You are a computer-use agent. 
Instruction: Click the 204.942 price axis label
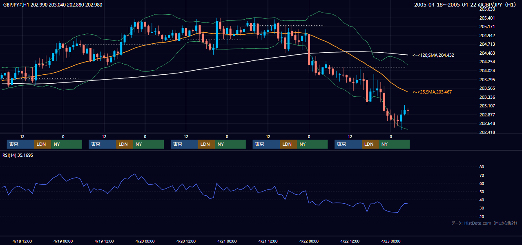[x=487, y=36]
